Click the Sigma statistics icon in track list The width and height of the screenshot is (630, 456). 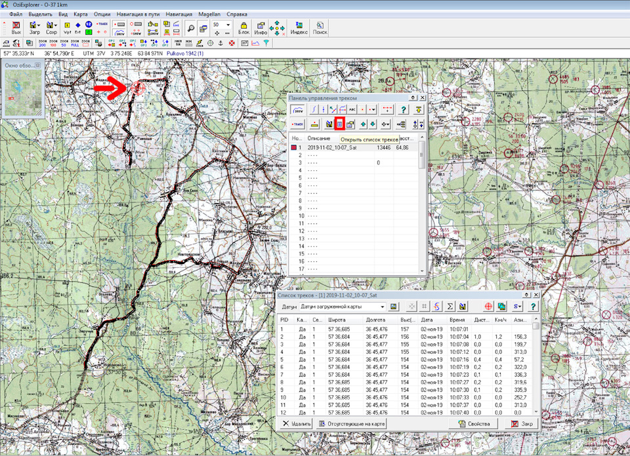[x=450, y=306]
